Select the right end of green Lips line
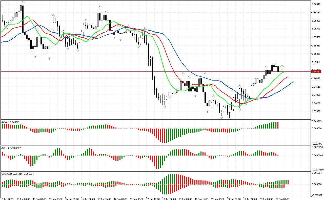This screenshot has height=202, width=324. 284,72
